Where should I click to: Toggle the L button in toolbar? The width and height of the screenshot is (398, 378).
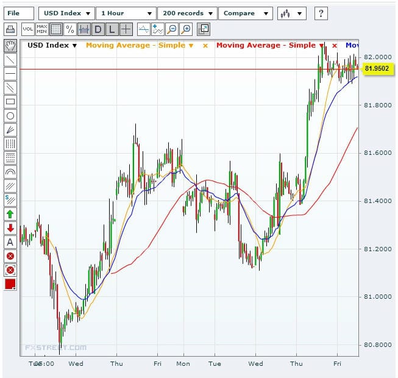tap(112, 29)
